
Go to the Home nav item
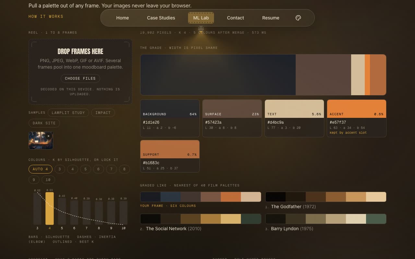pos(123,18)
